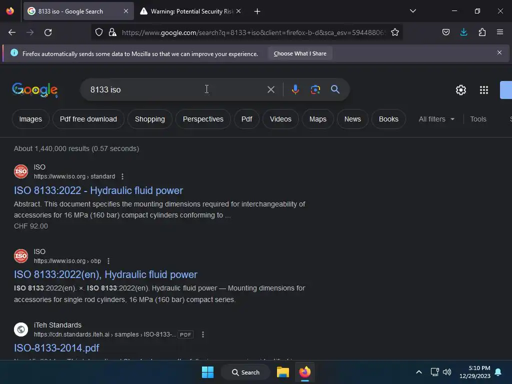Switch to Maps results
Image resolution: width=512 pixels, height=384 pixels.
[317, 119]
